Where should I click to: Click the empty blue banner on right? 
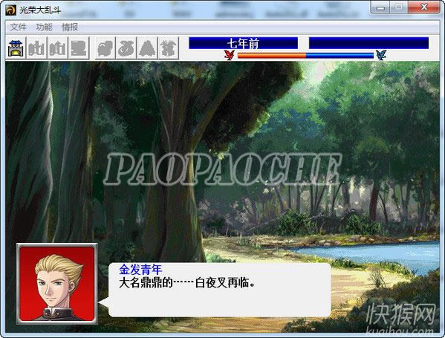(x=368, y=43)
